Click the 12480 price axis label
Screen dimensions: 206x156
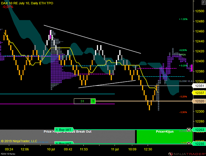tap(200, 21)
